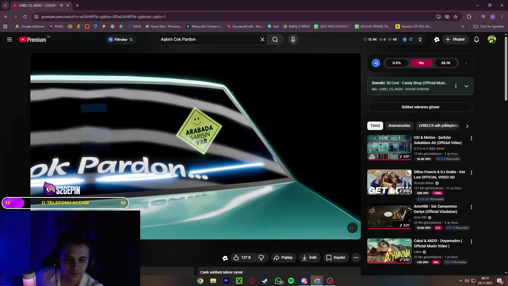
Task: Open BARIŞ G DRİVE bookmark
Action: click(x=296, y=27)
